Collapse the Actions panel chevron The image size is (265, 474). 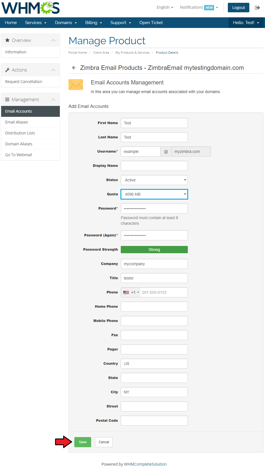point(53,70)
